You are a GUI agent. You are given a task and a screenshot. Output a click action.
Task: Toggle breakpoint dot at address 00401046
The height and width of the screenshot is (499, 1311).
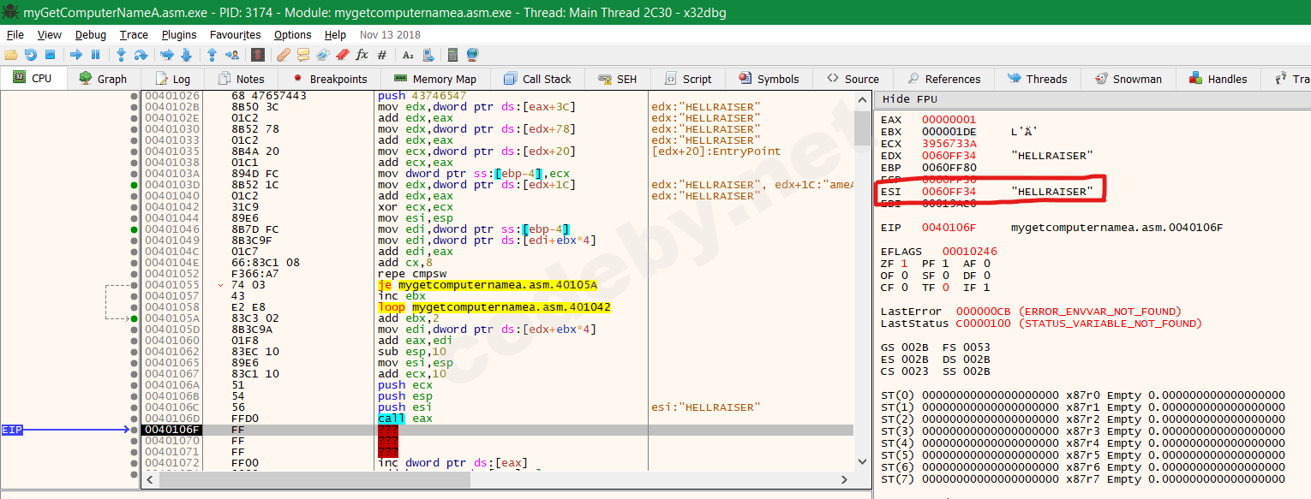[135, 229]
